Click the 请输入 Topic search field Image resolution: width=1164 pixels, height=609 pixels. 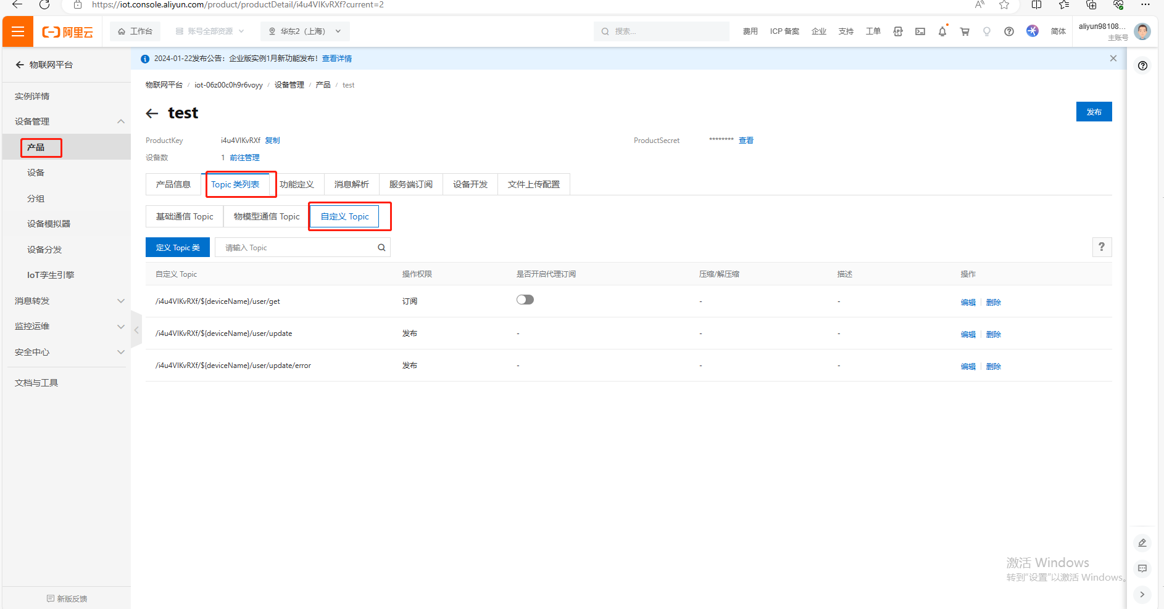click(x=296, y=248)
